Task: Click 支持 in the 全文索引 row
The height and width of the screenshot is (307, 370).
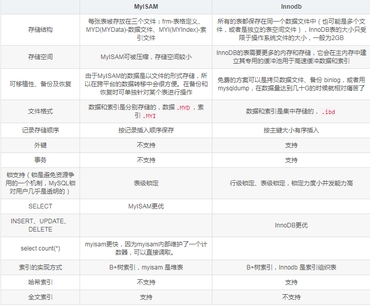Action: point(146,297)
